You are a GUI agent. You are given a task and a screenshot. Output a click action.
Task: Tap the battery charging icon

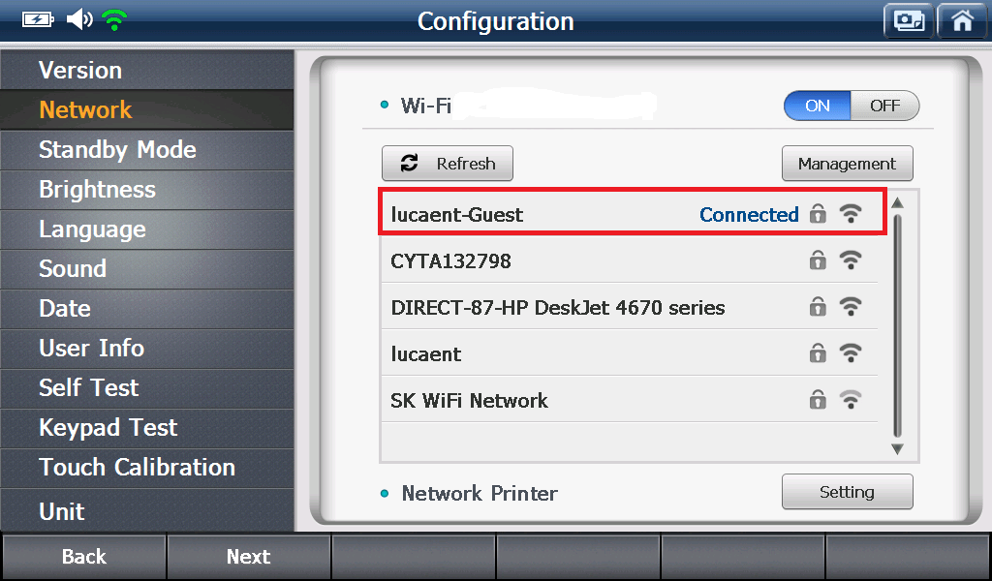point(38,20)
